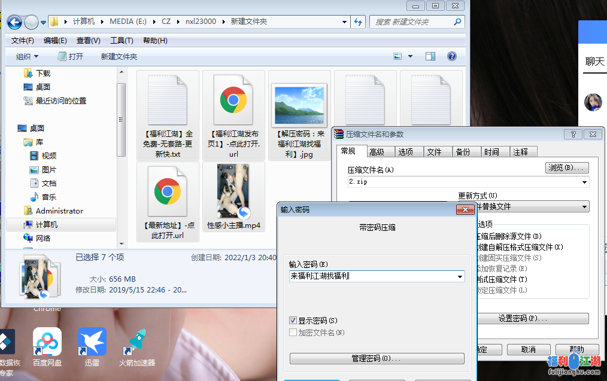Click the Back navigation arrow in Explorer
This screenshot has height=381, width=607.
pos(15,22)
